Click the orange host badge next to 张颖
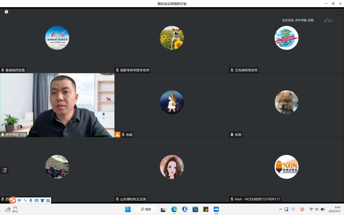The width and height of the screenshot is (344, 215). coord(118,134)
